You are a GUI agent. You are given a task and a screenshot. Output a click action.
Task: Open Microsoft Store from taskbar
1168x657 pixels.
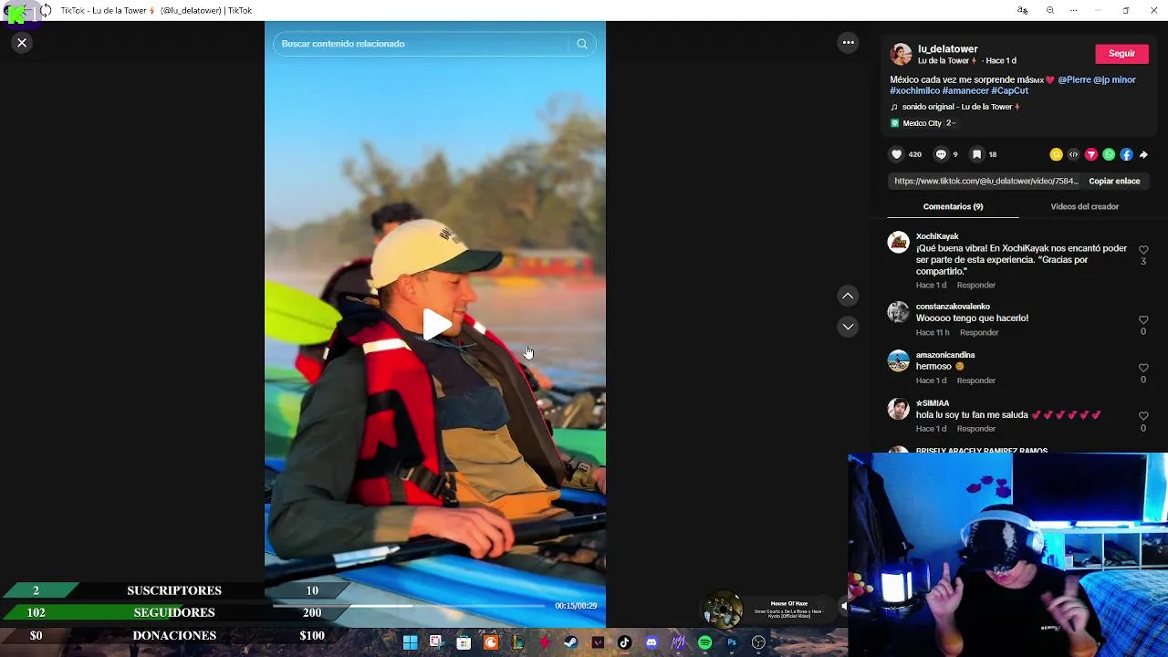464,642
